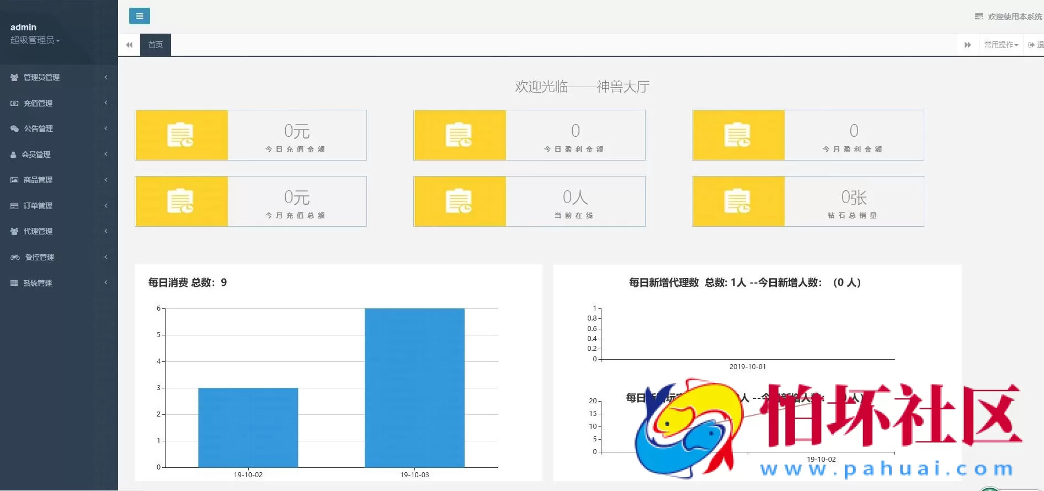
Task: Click the 代理管理 group icon
Action: tap(14, 231)
